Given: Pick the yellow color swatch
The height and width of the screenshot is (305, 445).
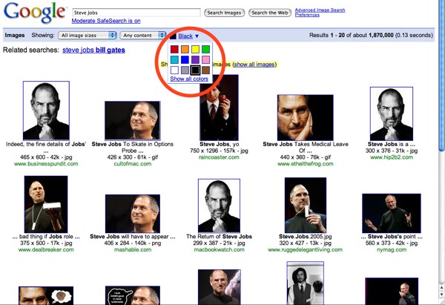Looking at the screenshot, I should tap(195, 50).
